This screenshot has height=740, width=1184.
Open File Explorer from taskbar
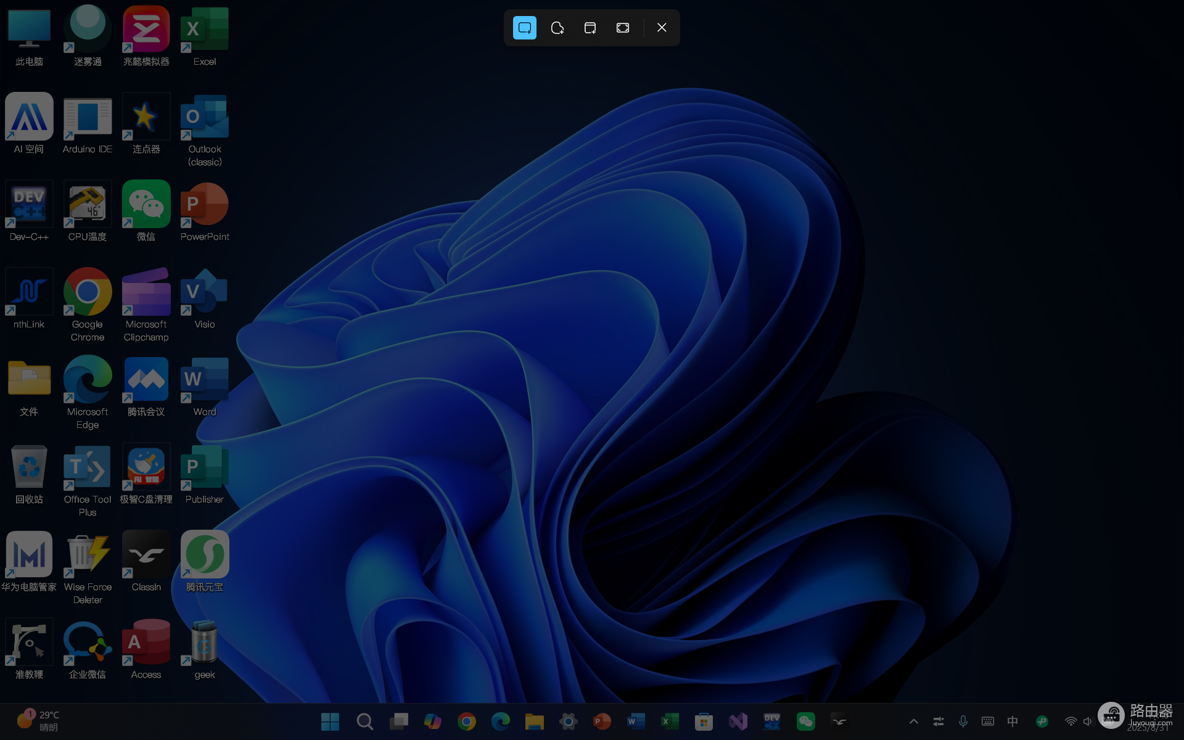[x=534, y=721]
